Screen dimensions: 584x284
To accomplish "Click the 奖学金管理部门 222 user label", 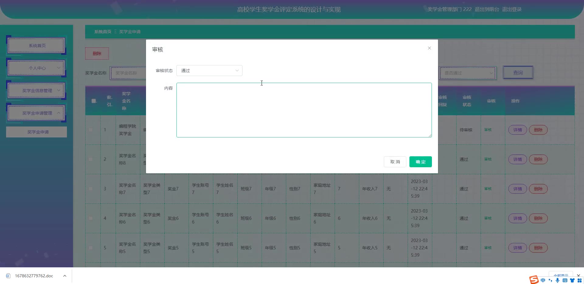I will (x=449, y=9).
